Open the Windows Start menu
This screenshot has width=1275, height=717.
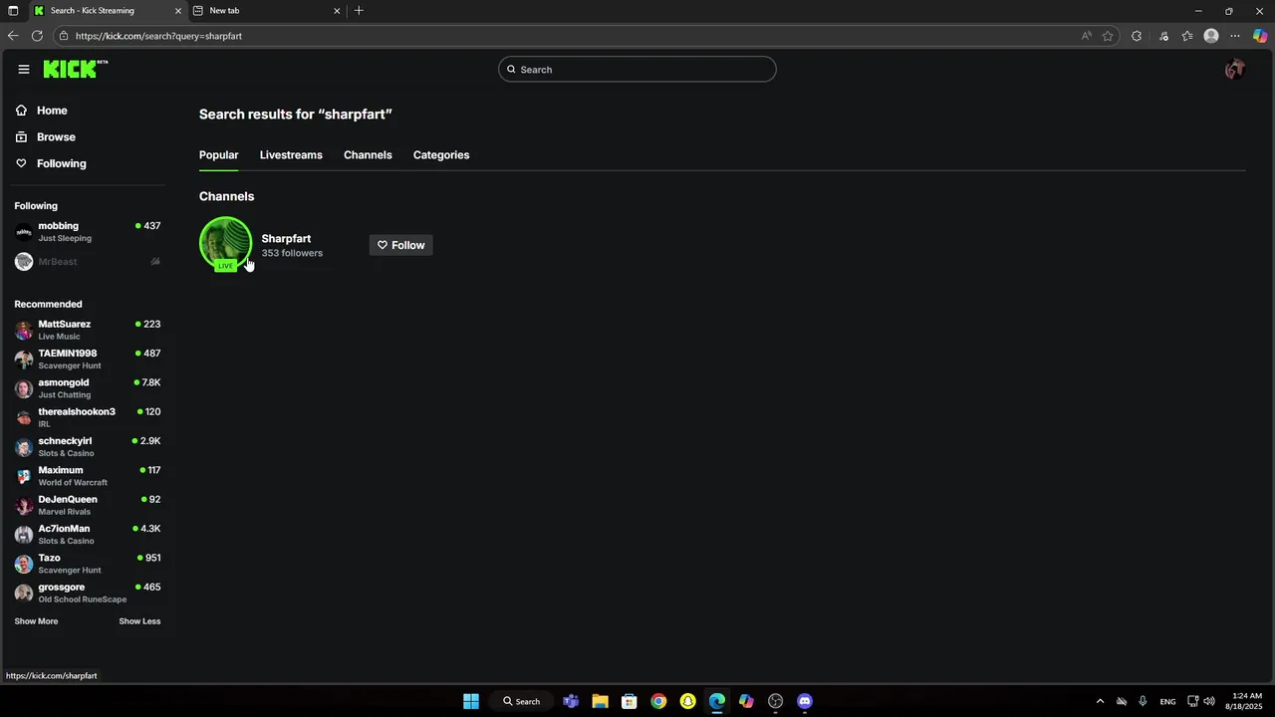(471, 701)
